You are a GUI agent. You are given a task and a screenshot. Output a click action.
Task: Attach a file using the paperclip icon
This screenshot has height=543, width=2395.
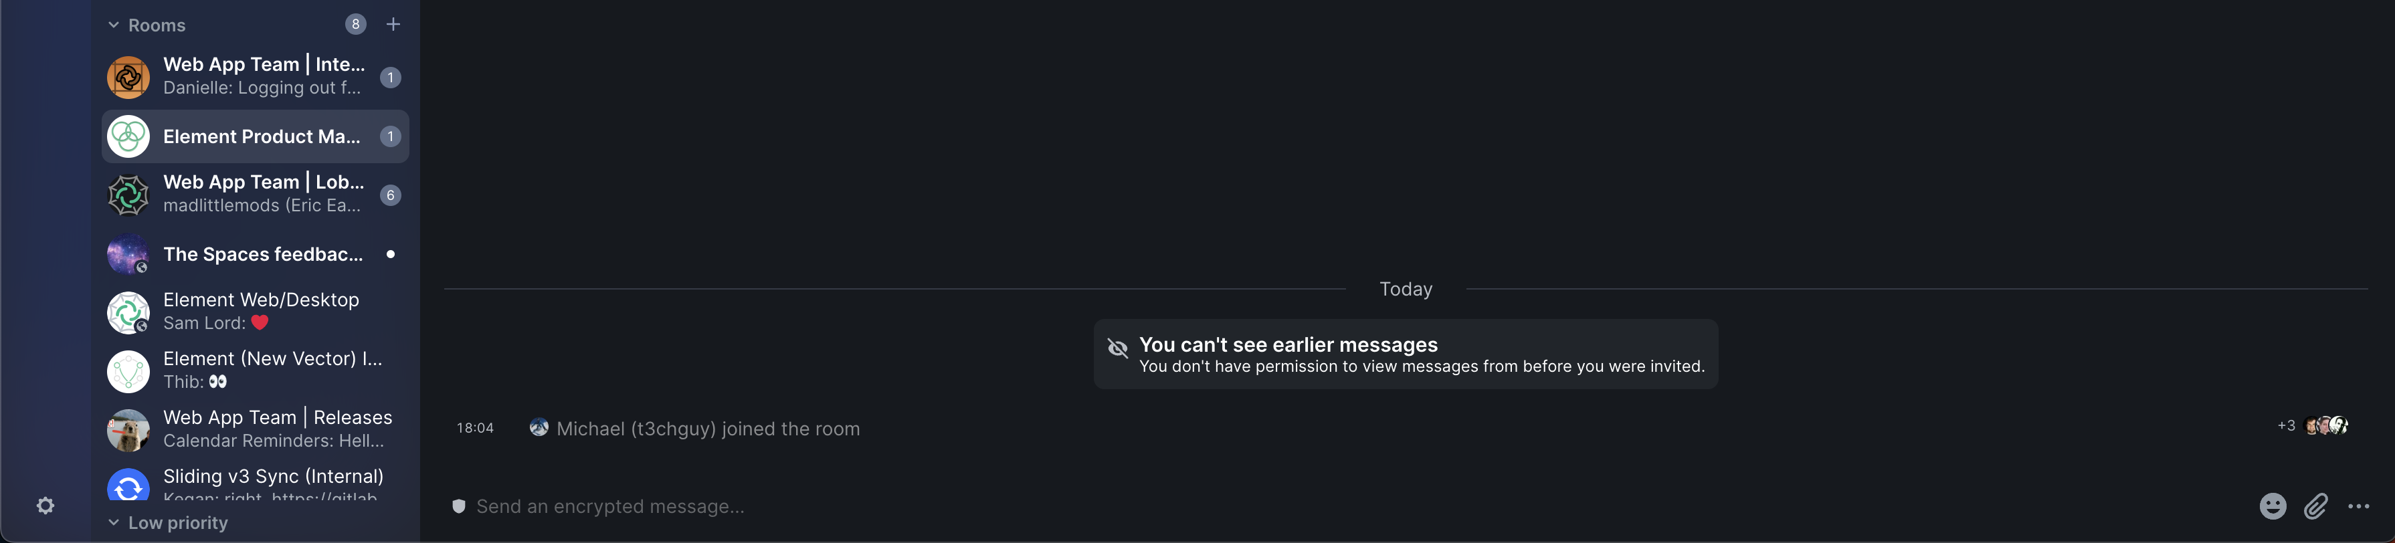pyautogui.click(x=2316, y=506)
